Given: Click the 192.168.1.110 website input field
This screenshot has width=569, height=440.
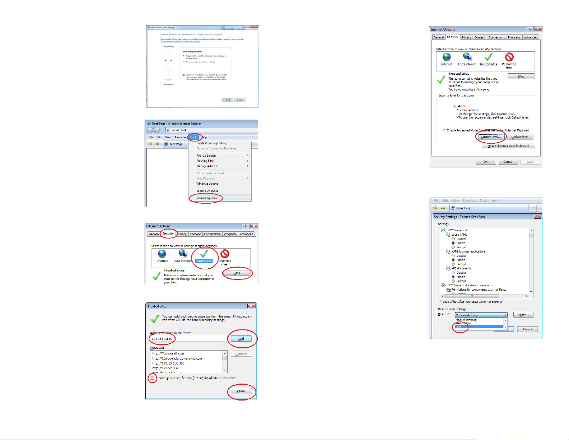Looking at the screenshot, I should [188, 339].
